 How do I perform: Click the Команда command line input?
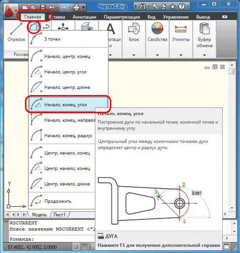coord(52,239)
